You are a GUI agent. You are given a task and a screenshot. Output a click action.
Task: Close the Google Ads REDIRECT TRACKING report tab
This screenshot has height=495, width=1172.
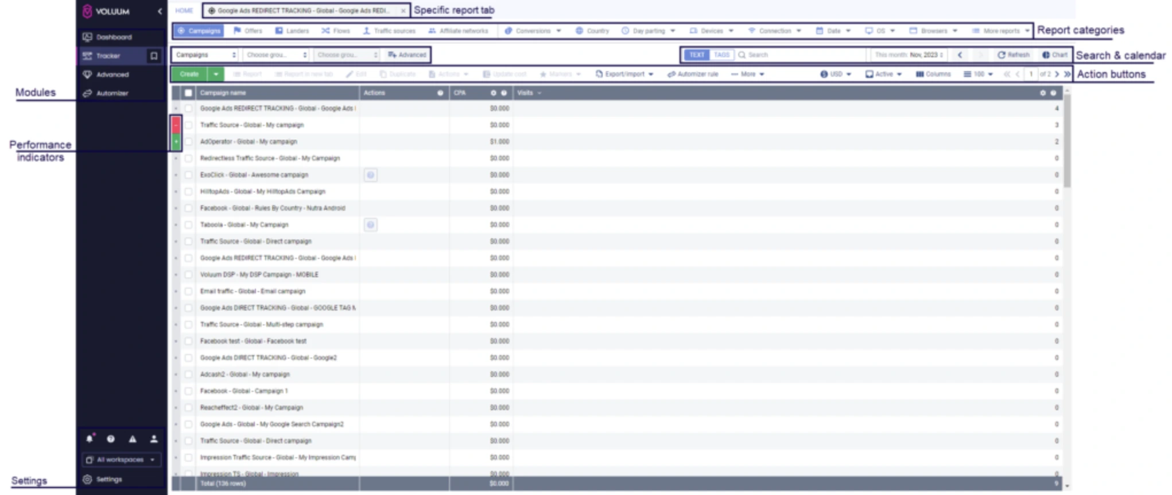403,11
